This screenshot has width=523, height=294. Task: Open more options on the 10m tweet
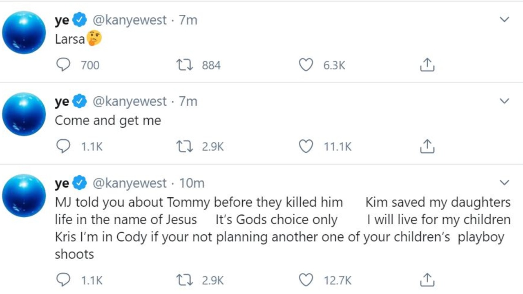pos(505,183)
